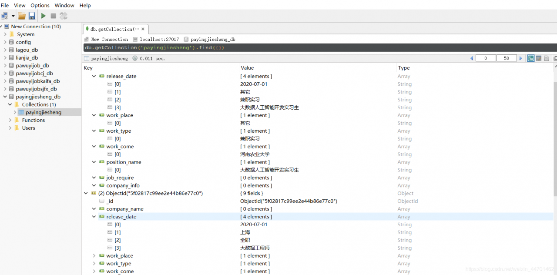Viewport: 557px width, 275px height.
Task: Click the New Connection computer icon in tree
Action: pyautogui.click(x=7, y=27)
